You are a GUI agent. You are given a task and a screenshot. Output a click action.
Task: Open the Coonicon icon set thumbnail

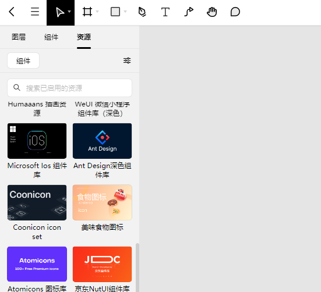point(37,202)
